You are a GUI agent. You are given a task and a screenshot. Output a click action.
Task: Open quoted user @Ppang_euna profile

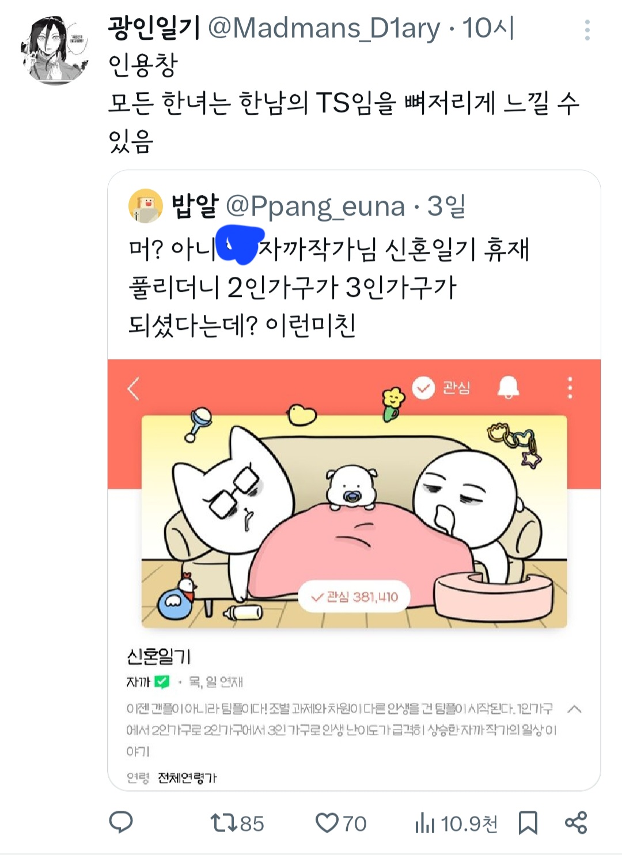(316, 206)
